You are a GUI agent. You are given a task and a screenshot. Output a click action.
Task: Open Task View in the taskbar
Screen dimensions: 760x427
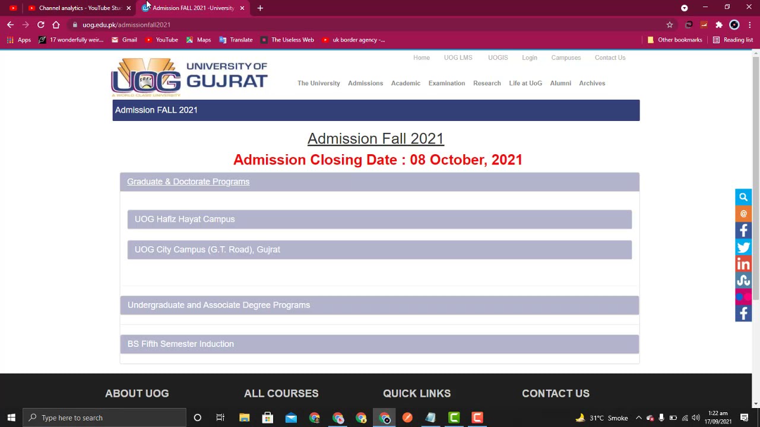(220, 418)
